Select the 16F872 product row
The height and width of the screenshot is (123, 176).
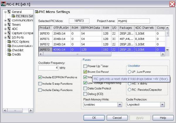click(102, 44)
